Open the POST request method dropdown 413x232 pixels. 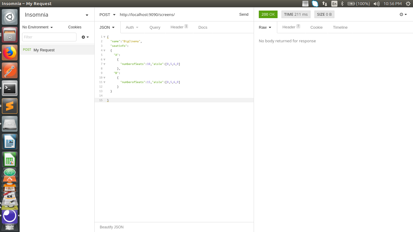point(107,14)
